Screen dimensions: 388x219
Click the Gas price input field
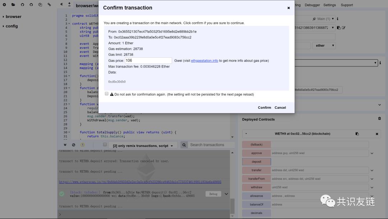click(x=148, y=61)
